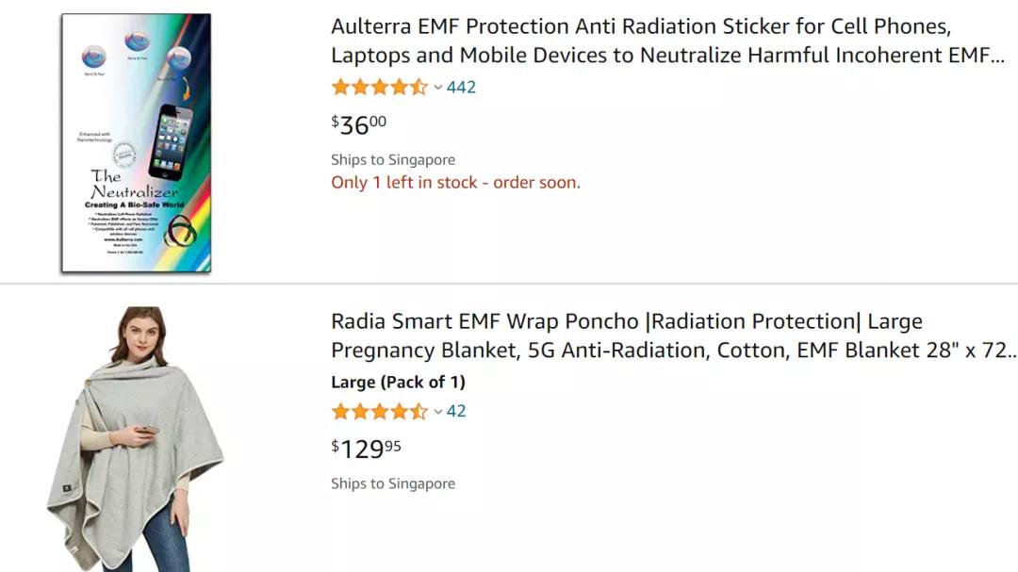The width and height of the screenshot is (1018, 572).
Task: Click the interlocking rings logo on Neutralizer package
Action: click(x=180, y=229)
